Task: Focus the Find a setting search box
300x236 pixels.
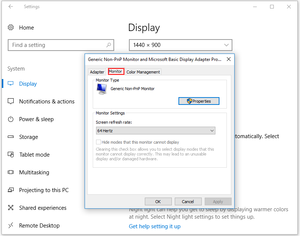Action: (61, 45)
